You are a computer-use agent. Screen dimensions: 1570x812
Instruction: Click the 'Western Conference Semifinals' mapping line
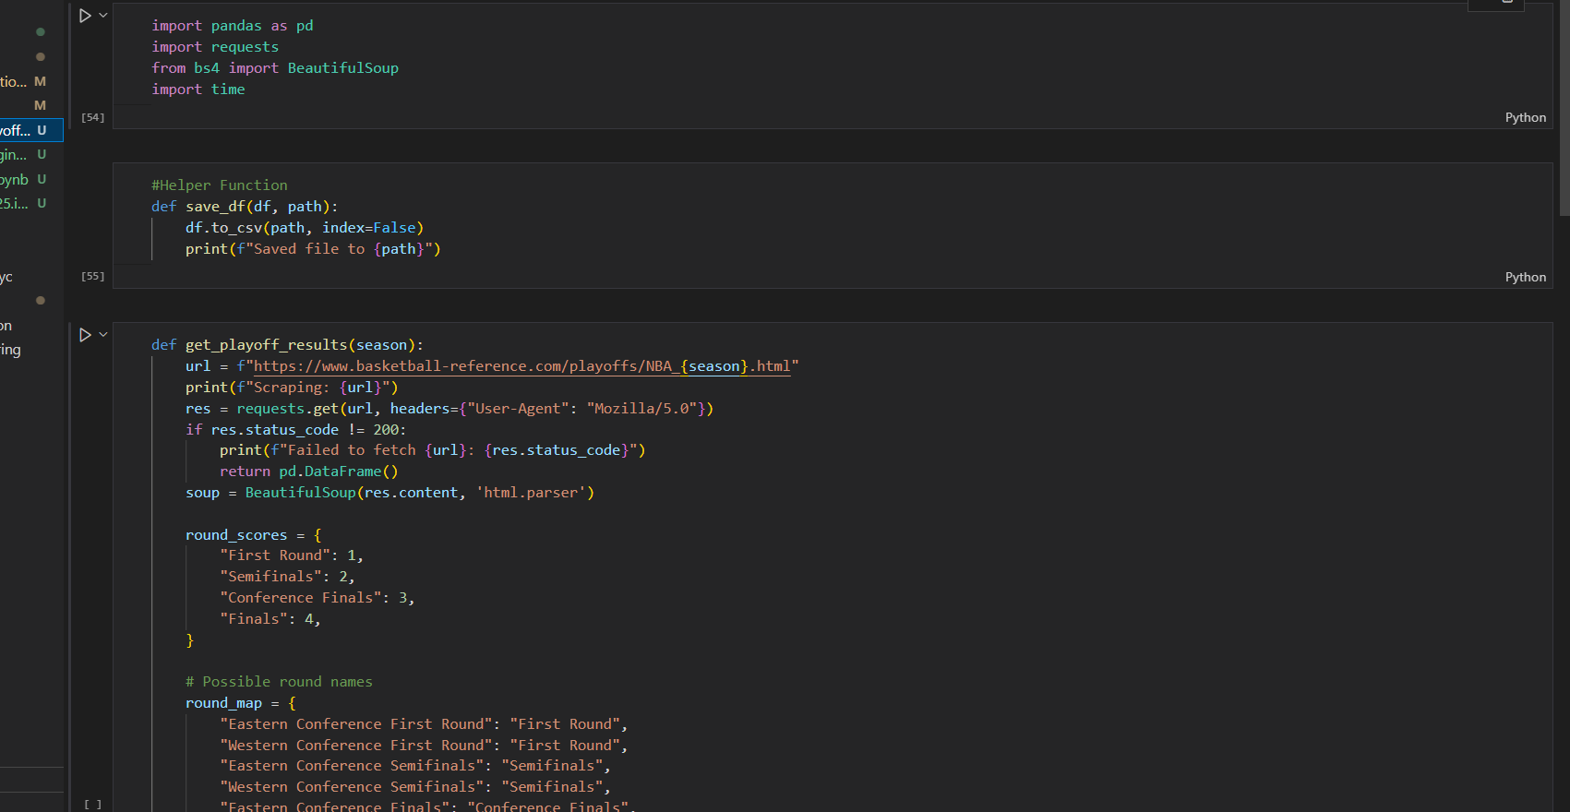pos(415,787)
